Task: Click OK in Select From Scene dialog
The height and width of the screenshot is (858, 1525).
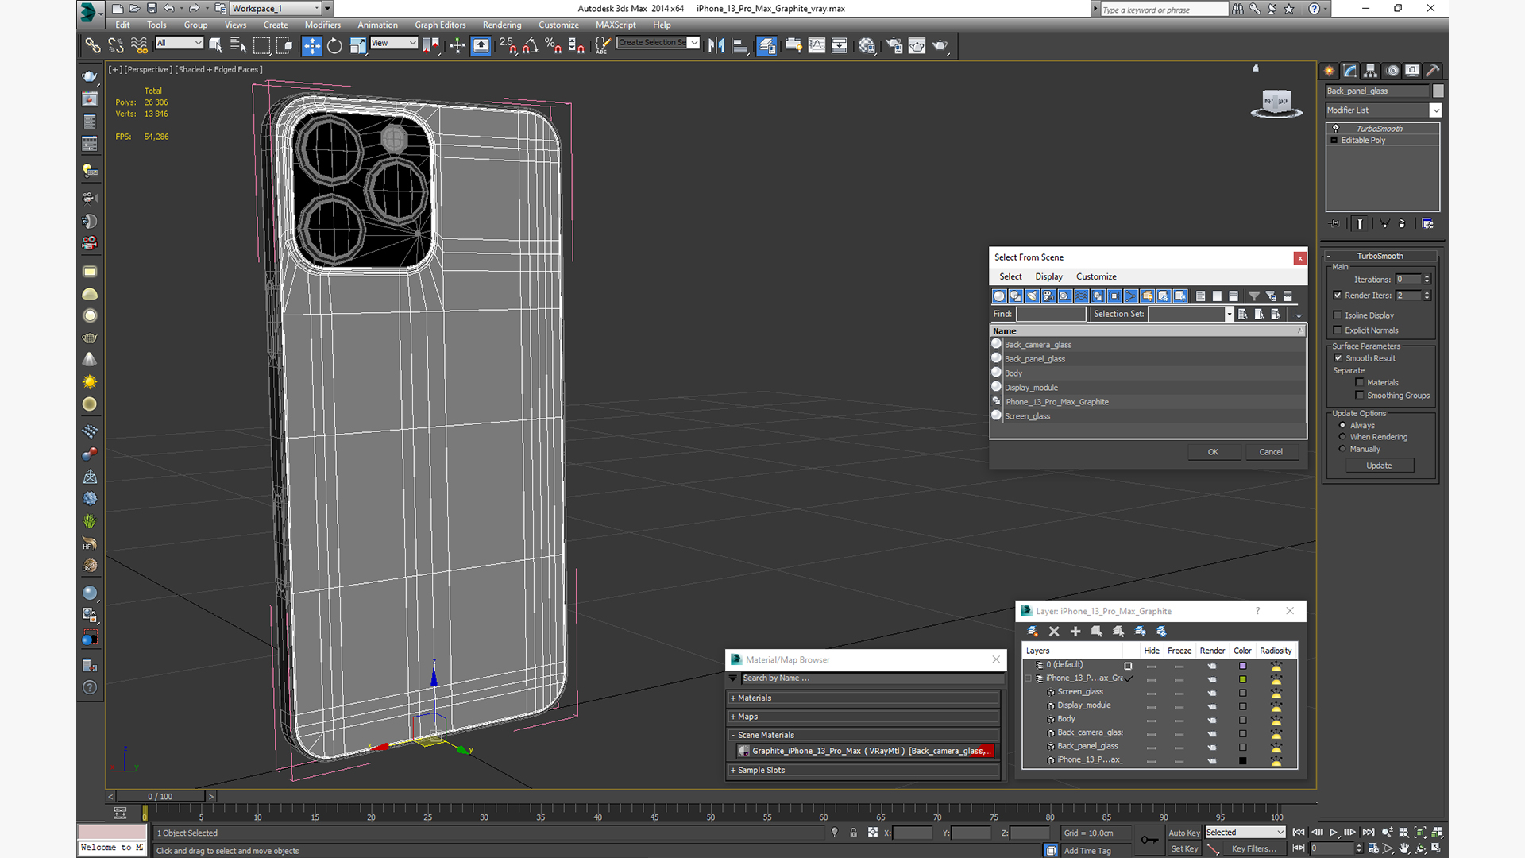Action: 1213,452
